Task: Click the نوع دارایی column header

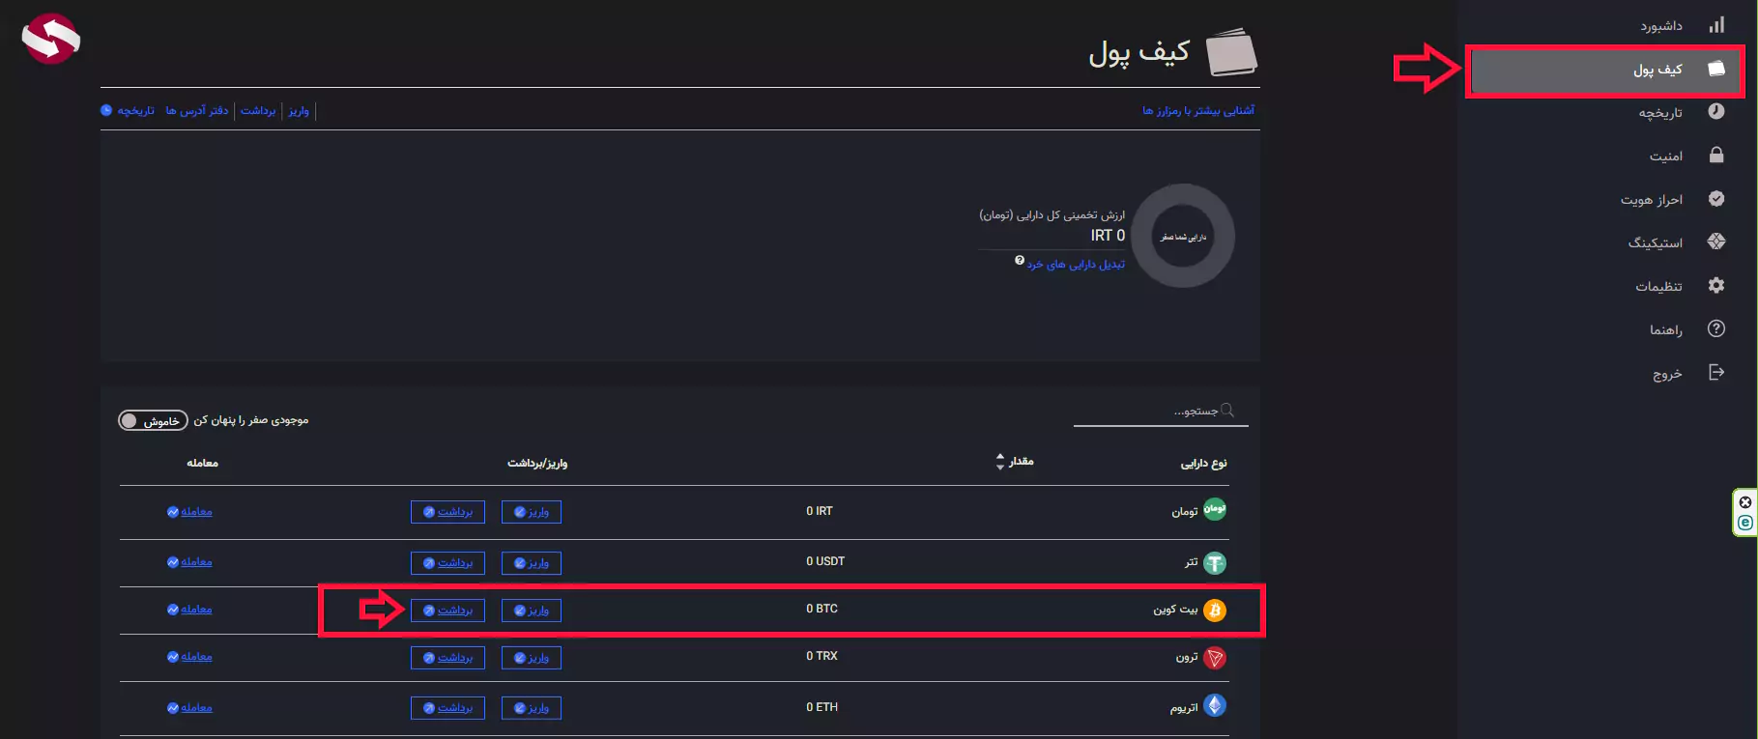Action: point(1203,464)
